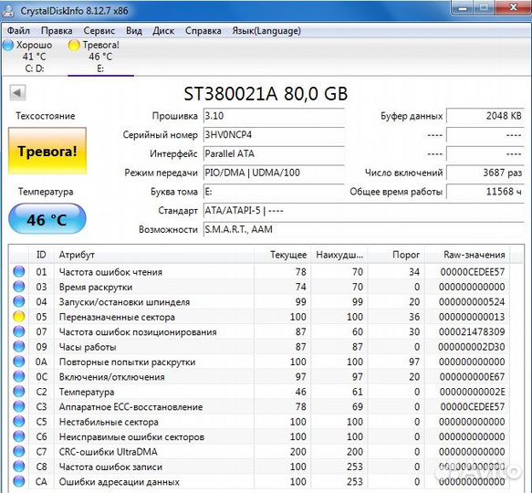Click the ID column header

click(41, 255)
